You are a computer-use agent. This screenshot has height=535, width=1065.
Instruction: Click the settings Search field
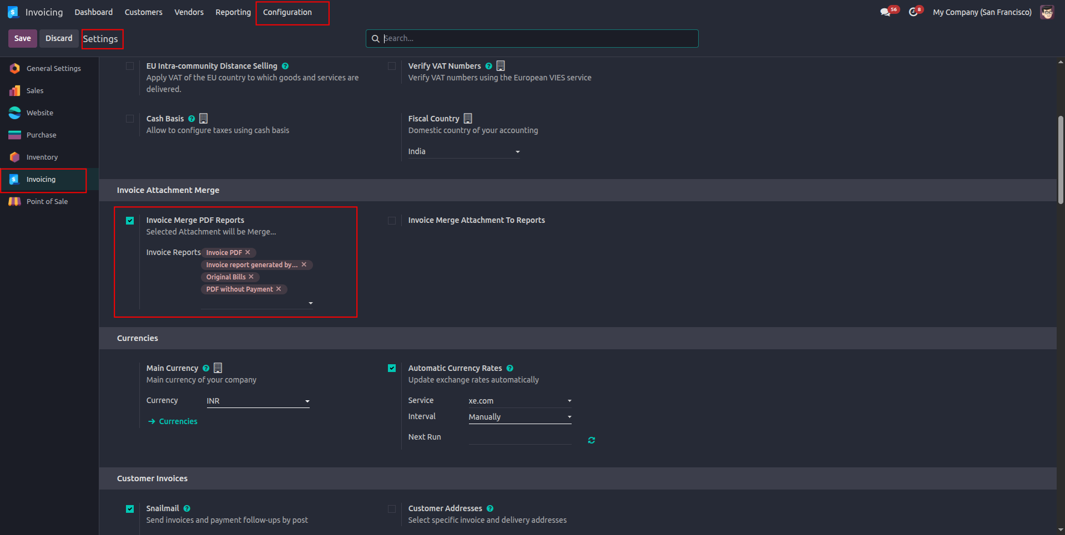point(532,38)
